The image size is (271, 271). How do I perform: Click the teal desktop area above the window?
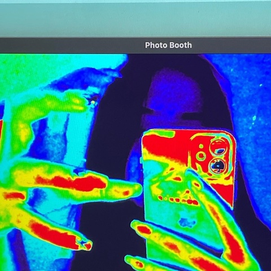135,19
